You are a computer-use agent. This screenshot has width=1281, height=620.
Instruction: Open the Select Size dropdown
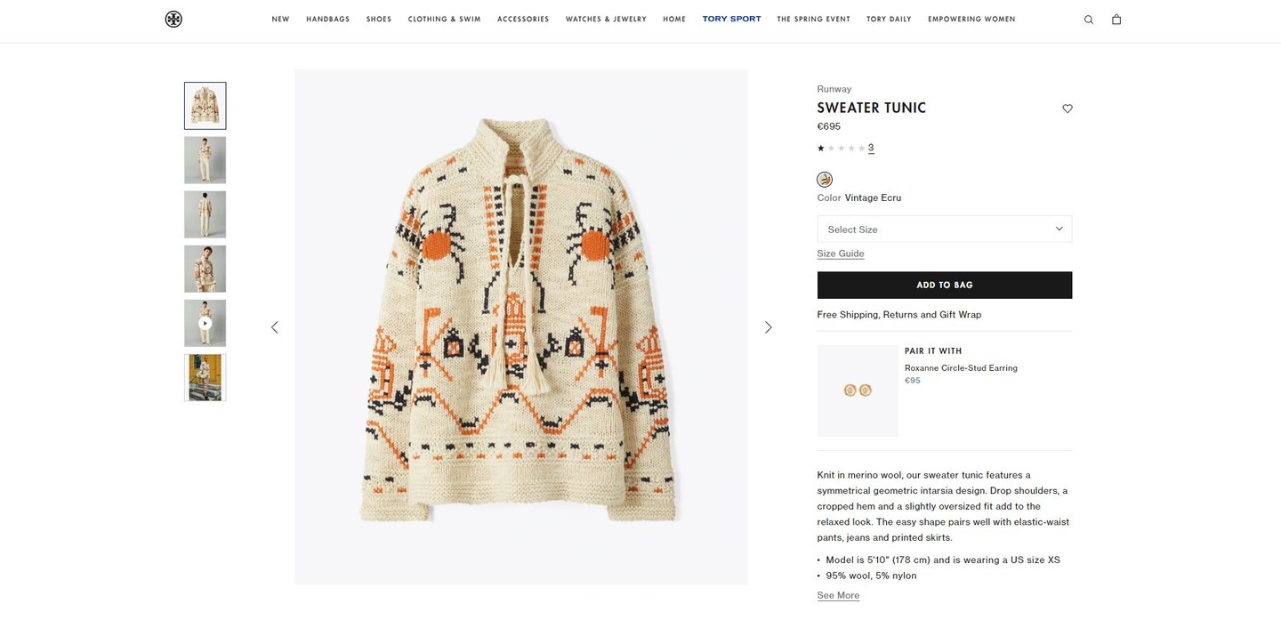click(x=945, y=229)
